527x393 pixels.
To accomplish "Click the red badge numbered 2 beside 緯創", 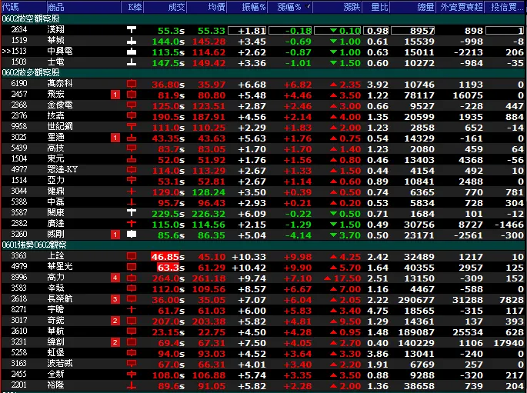I will tap(115, 342).
